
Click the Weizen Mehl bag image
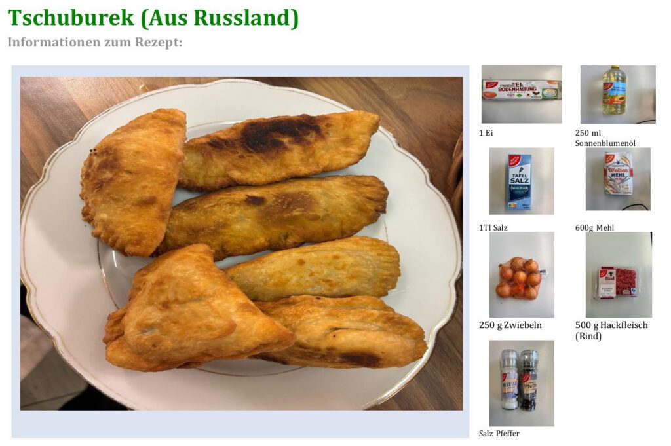(618, 179)
